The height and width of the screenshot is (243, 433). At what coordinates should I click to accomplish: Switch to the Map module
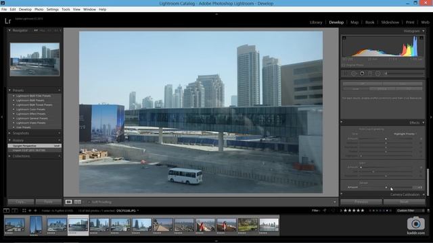click(x=355, y=22)
